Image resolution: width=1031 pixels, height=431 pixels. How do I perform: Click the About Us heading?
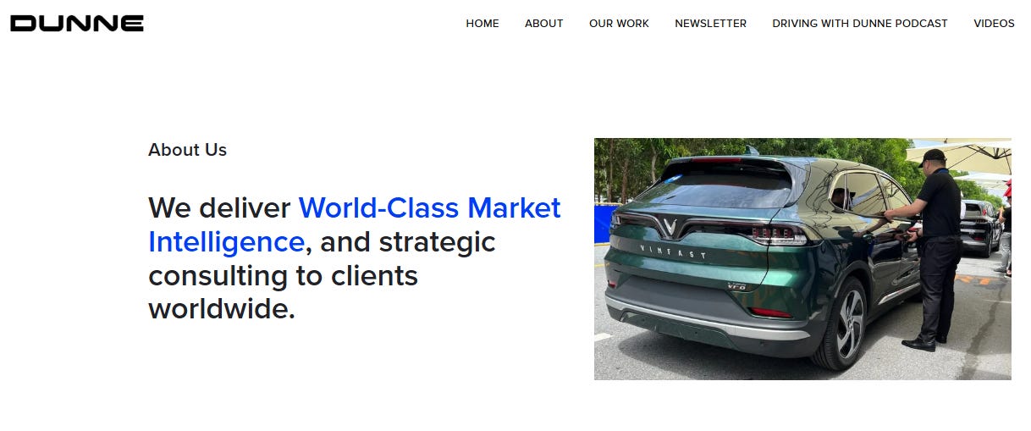point(187,150)
